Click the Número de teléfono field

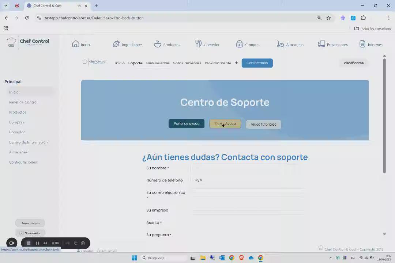(x=248, y=180)
